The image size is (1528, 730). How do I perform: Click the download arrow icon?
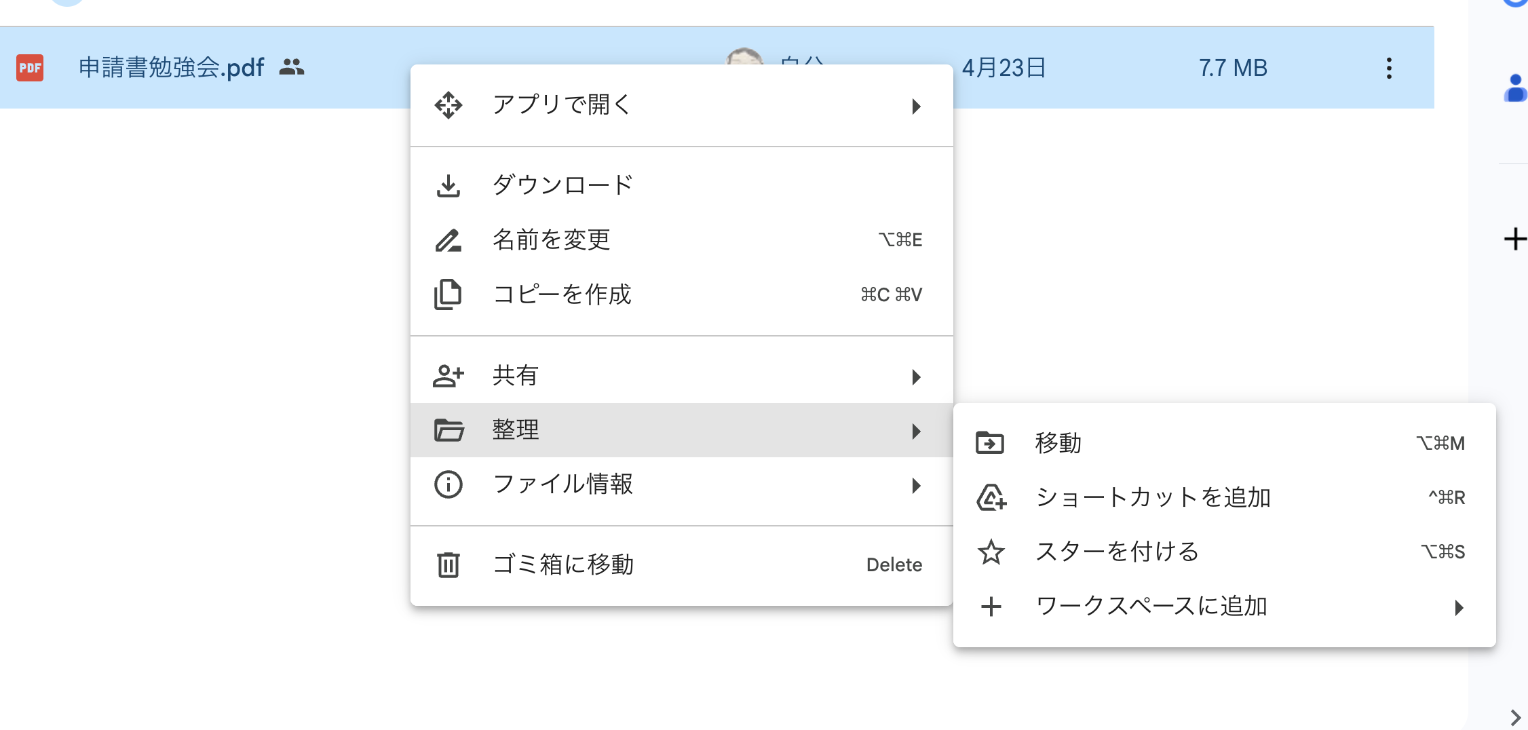(448, 185)
